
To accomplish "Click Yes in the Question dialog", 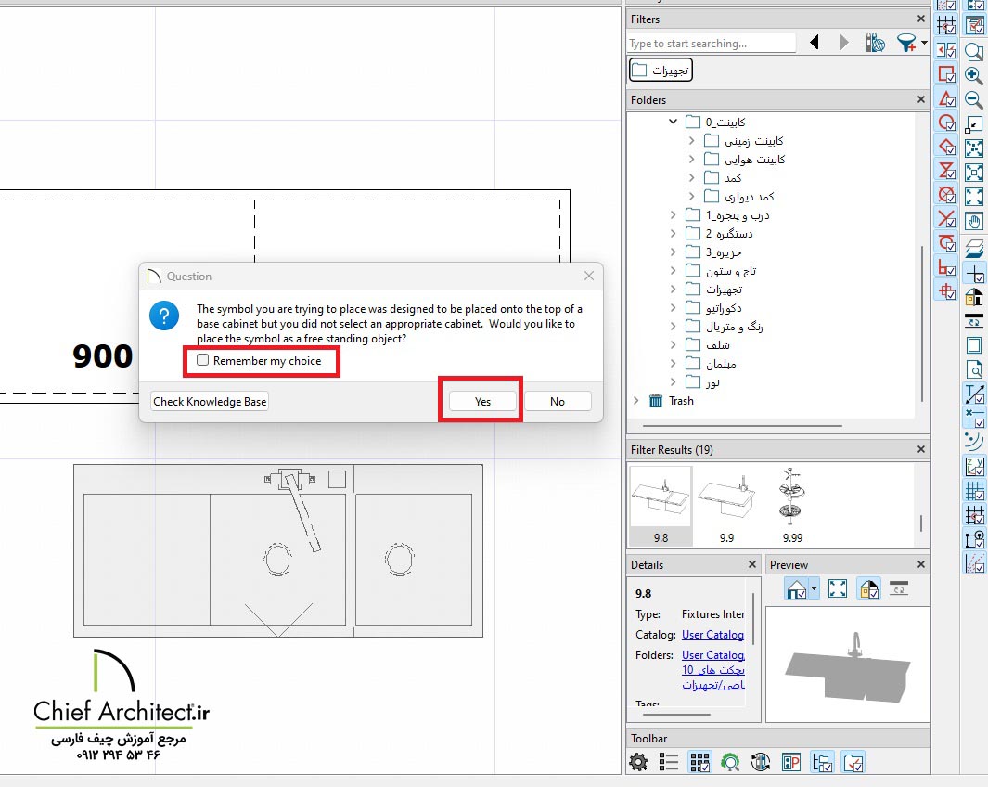I will coord(482,401).
